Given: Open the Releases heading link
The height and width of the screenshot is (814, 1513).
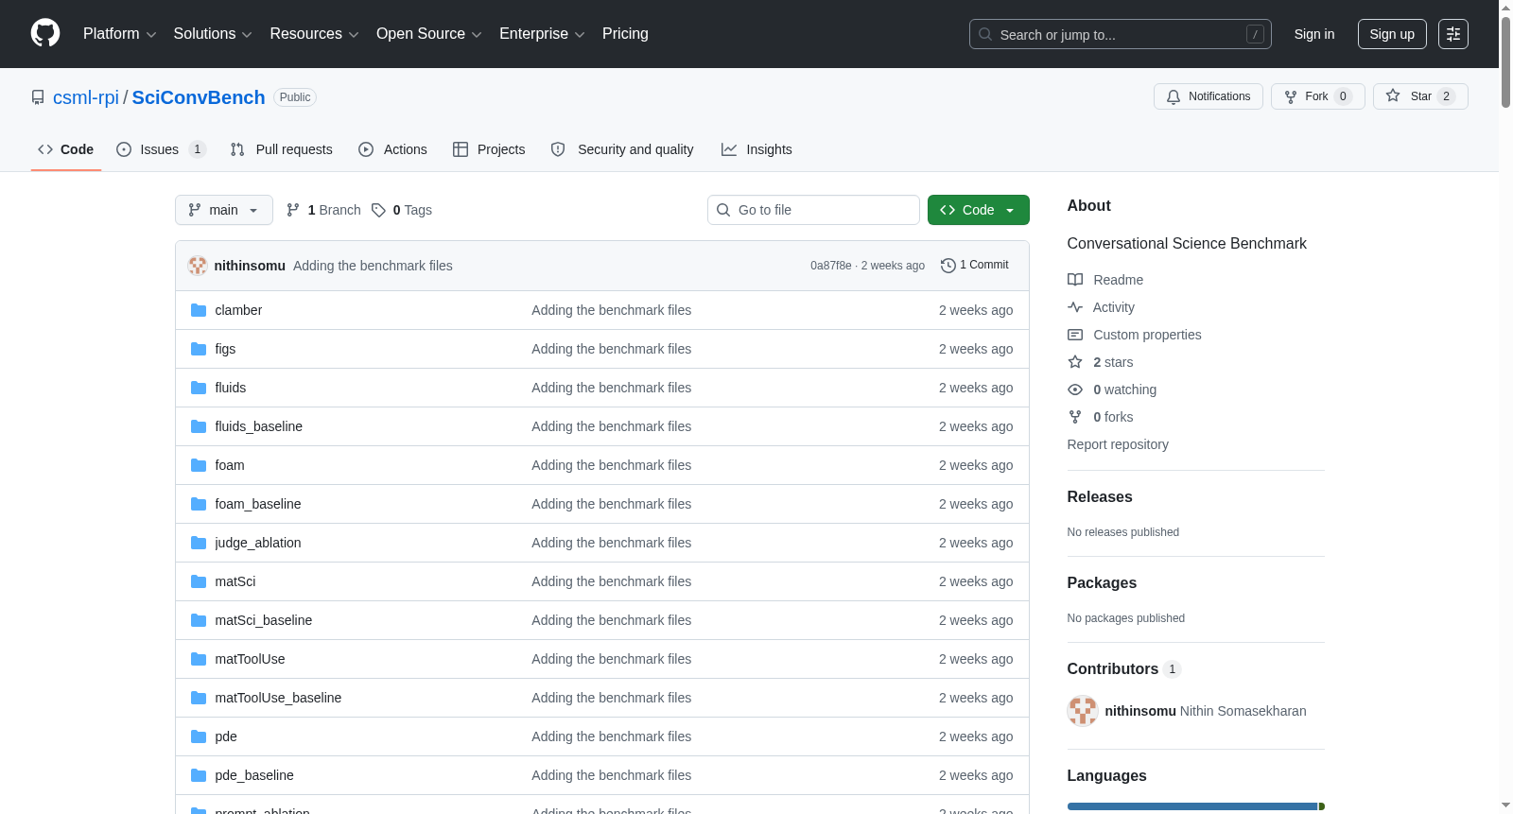Looking at the screenshot, I should [x=1100, y=497].
